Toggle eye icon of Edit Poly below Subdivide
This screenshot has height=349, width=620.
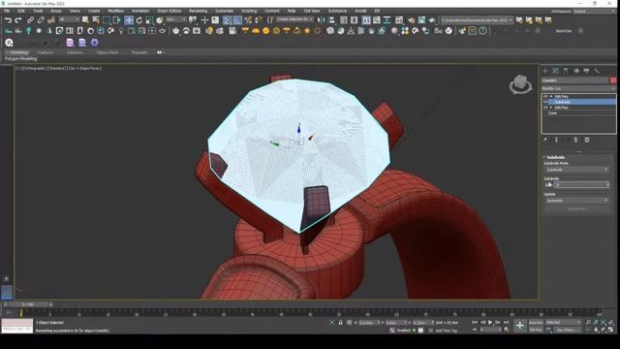[x=545, y=108]
